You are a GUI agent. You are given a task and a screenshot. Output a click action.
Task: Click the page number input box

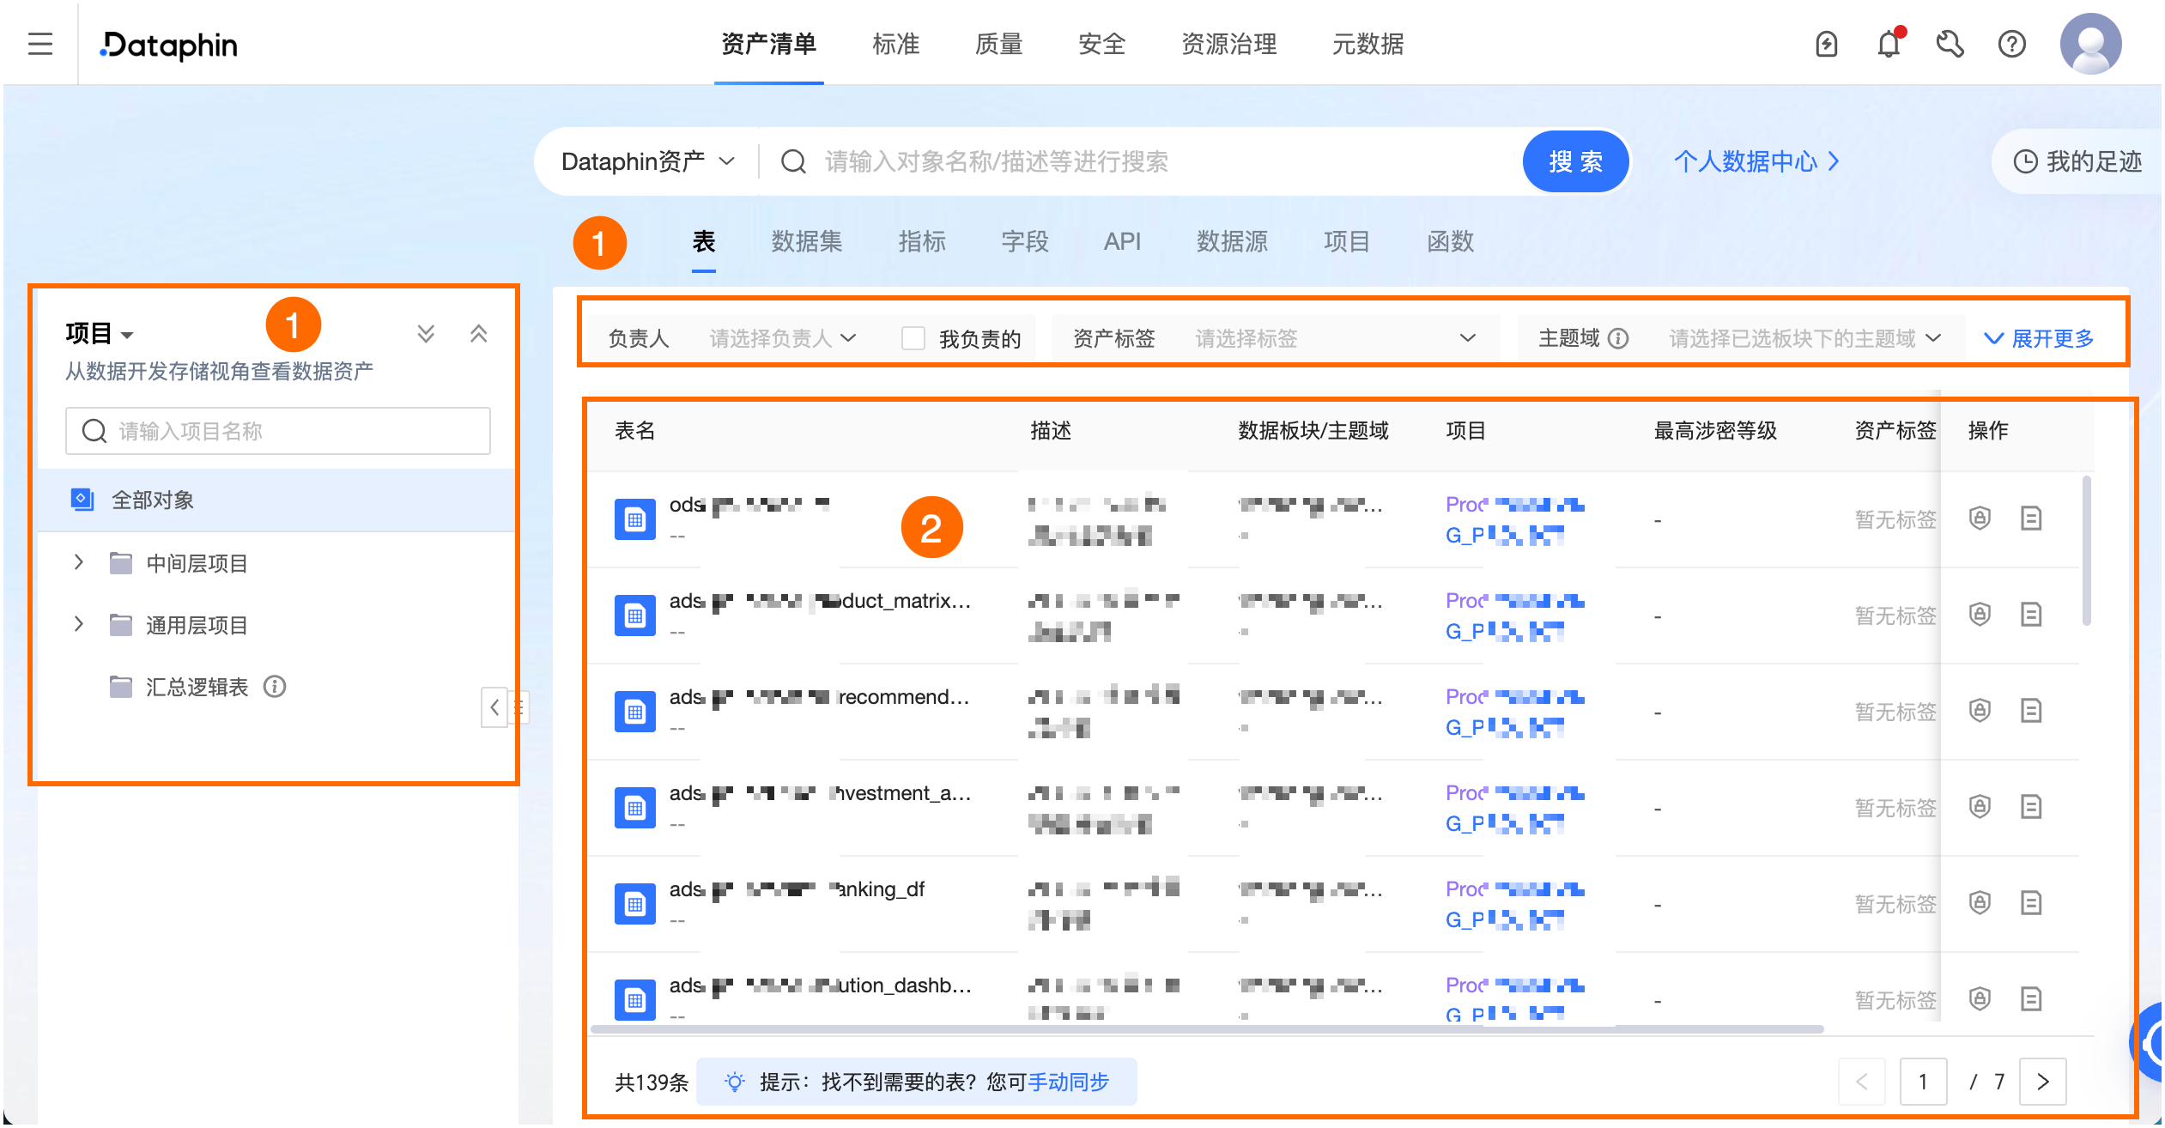[1923, 1082]
